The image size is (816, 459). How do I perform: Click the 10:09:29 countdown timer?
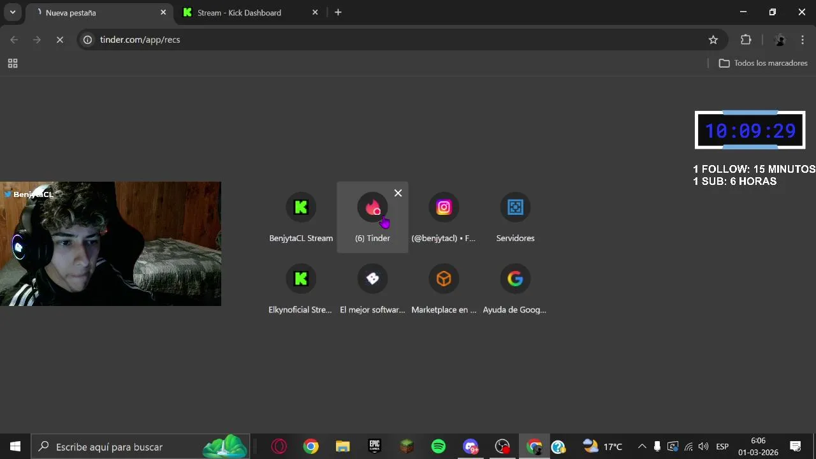(x=750, y=130)
